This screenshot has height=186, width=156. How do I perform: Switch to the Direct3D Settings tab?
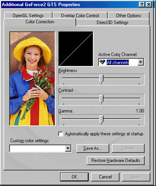[x=113, y=22]
